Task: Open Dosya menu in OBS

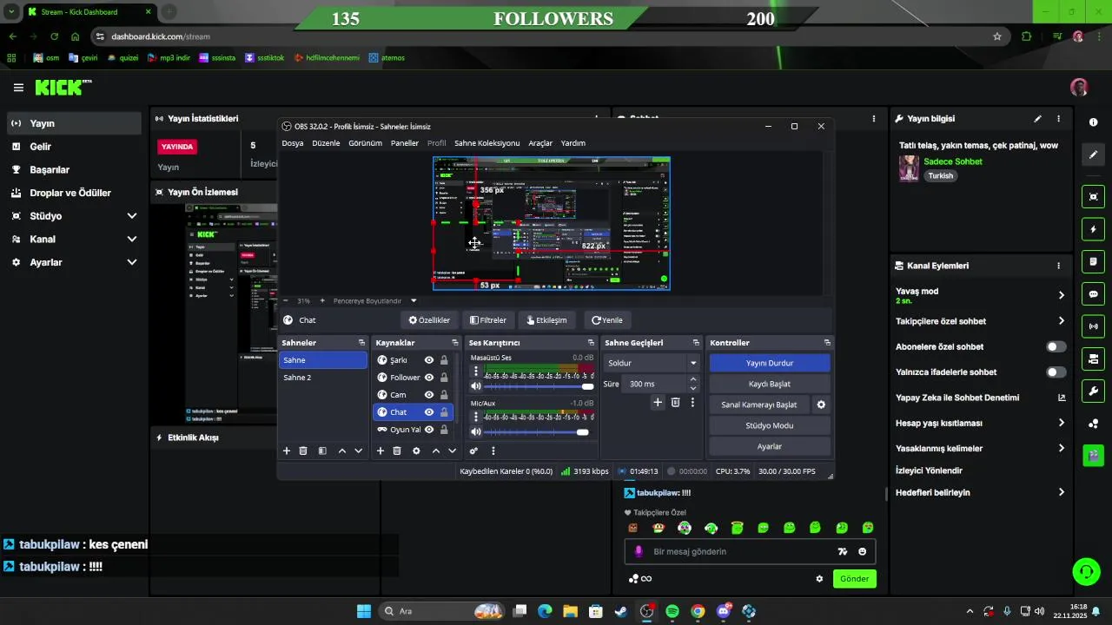Action: [x=293, y=143]
